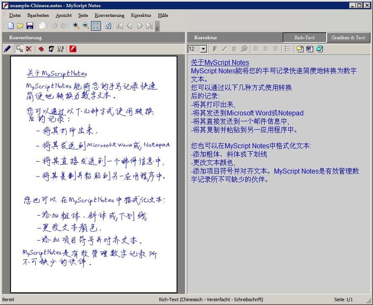Image resolution: width=373 pixels, height=305 pixels.
Task: Start conversion with red MyScript icon
Action: coord(73,49)
